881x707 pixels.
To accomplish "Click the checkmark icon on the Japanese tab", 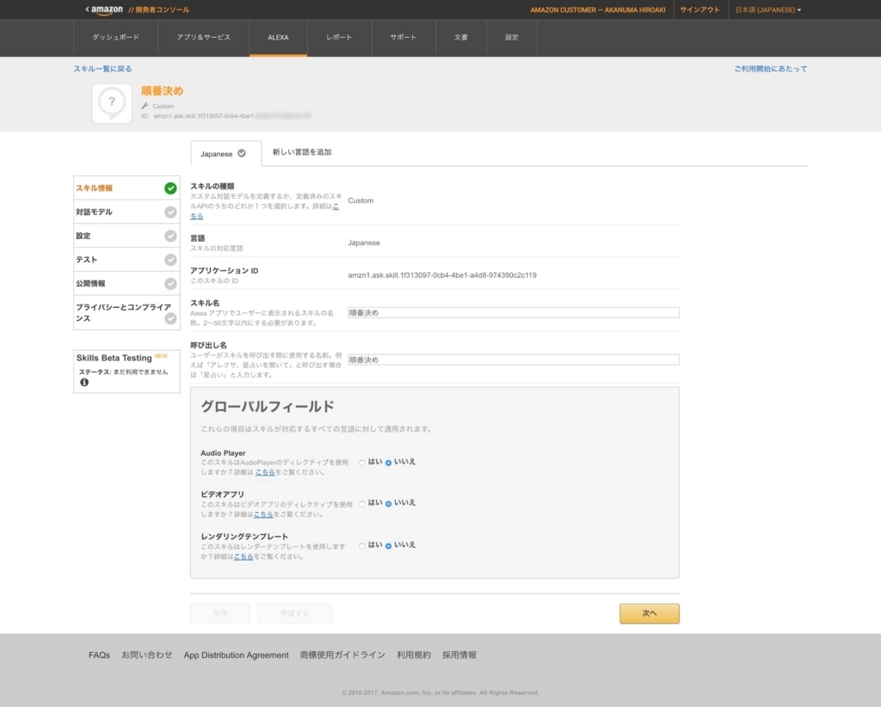I will (x=242, y=153).
